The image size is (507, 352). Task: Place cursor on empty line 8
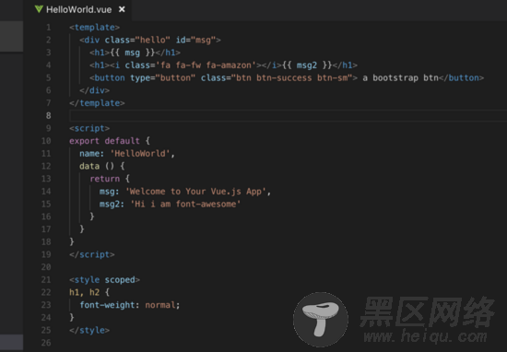[x=288, y=116]
